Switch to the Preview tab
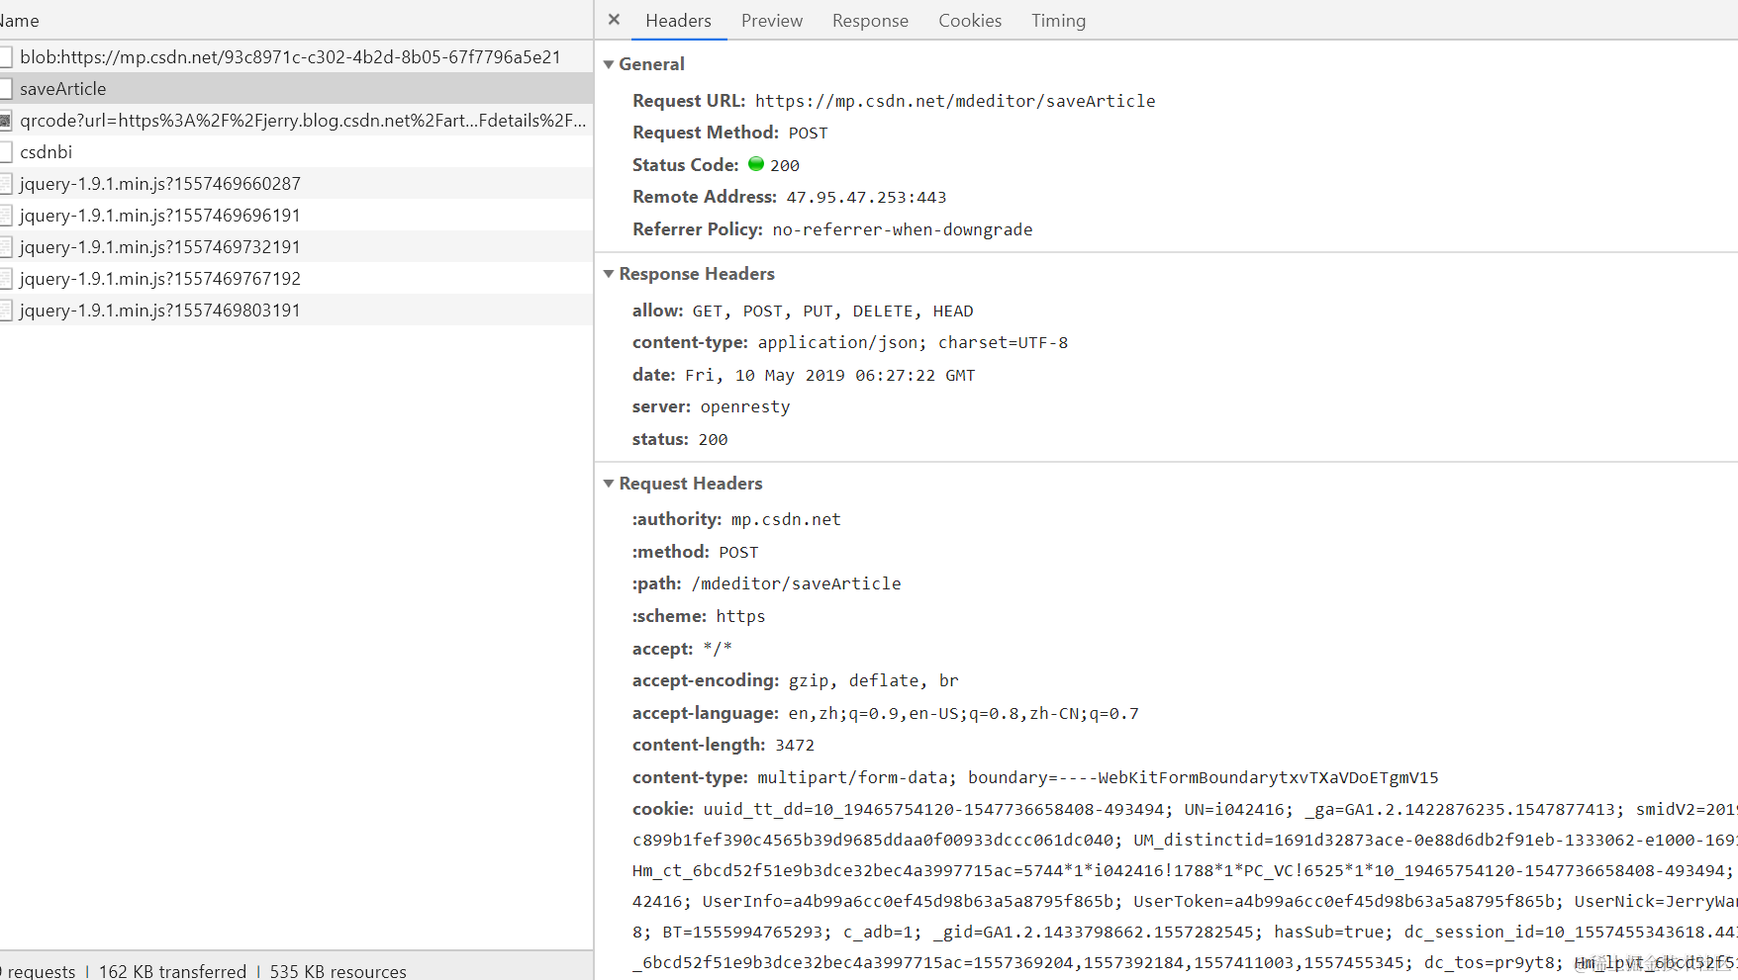The image size is (1738, 980). tap(771, 20)
